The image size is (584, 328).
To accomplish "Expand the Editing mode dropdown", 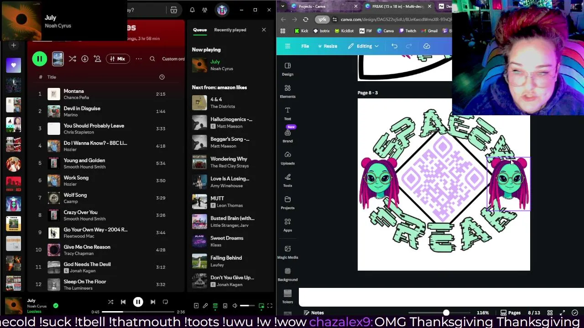I will pyautogui.click(x=364, y=46).
